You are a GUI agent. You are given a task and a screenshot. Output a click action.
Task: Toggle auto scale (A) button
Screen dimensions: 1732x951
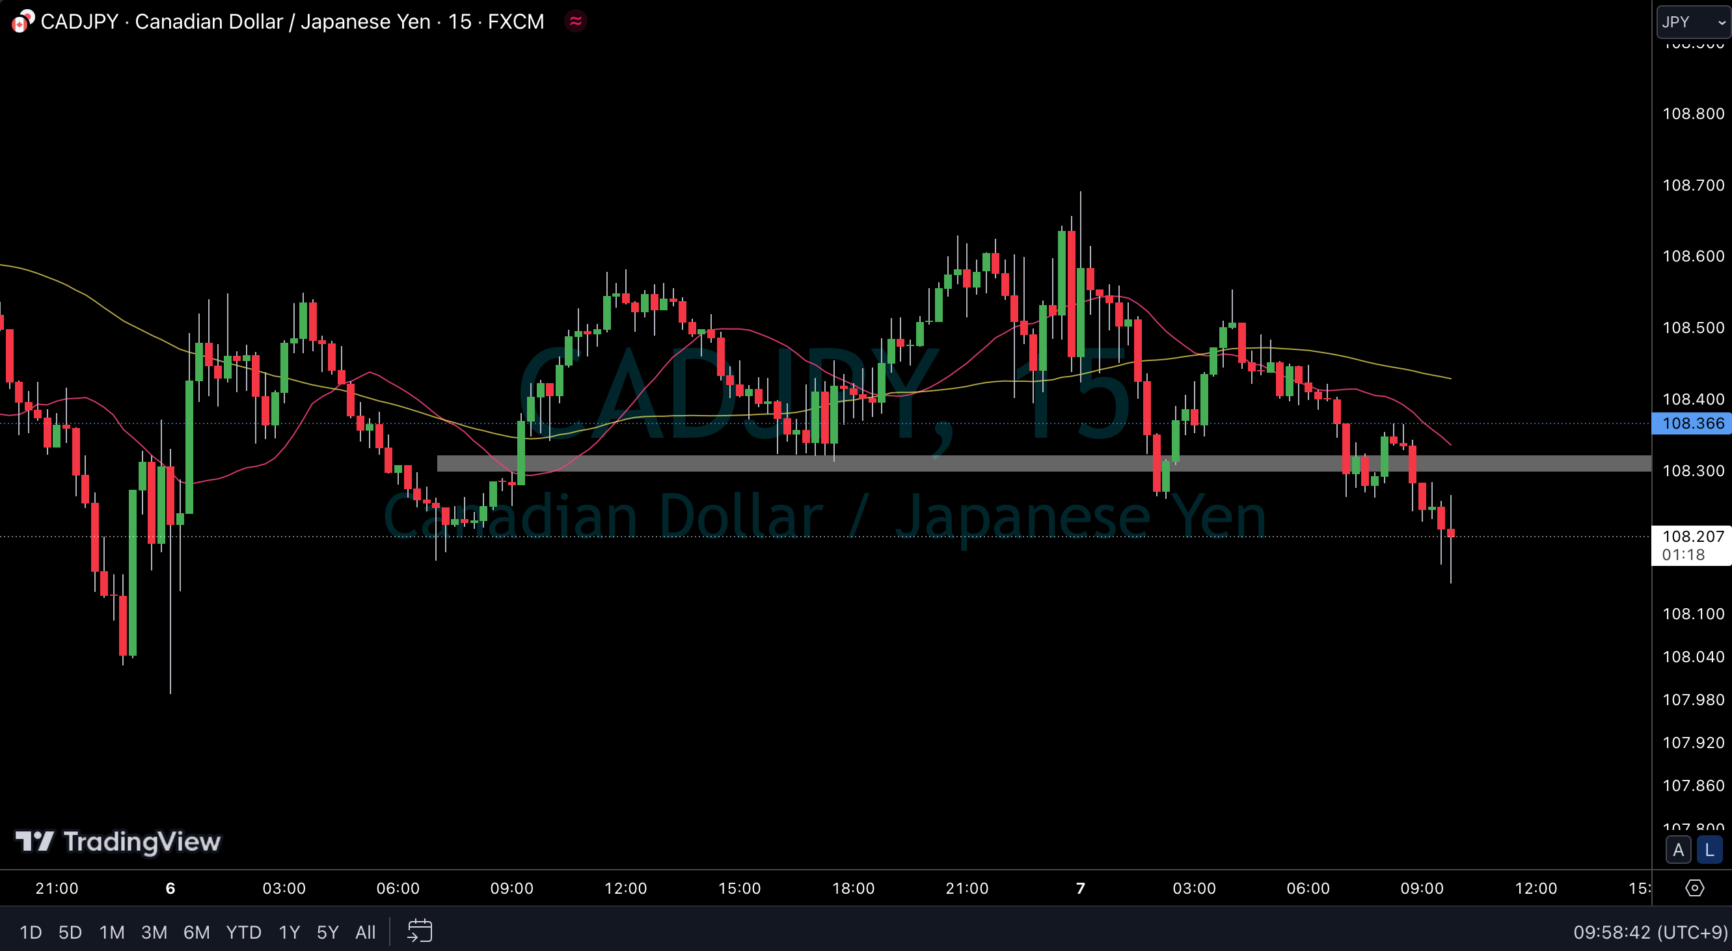coord(1678,850)
